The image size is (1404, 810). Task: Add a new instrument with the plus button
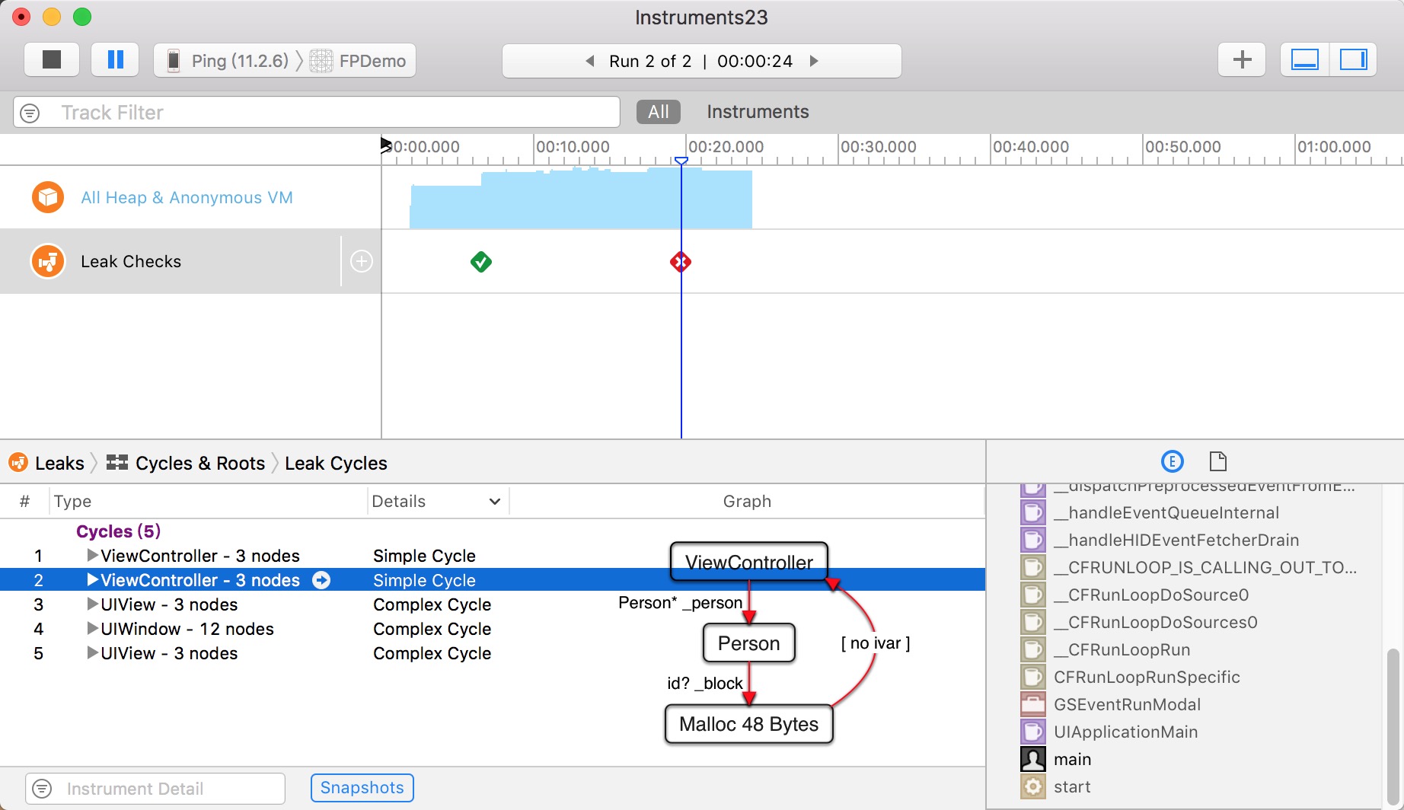point(1241,60)
